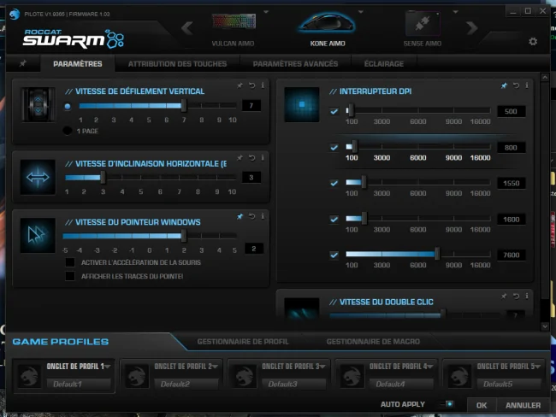Open the Onglet de Profil 5 dropdown
Viewport: 556px width, 417px height.
tap(537, 367)
